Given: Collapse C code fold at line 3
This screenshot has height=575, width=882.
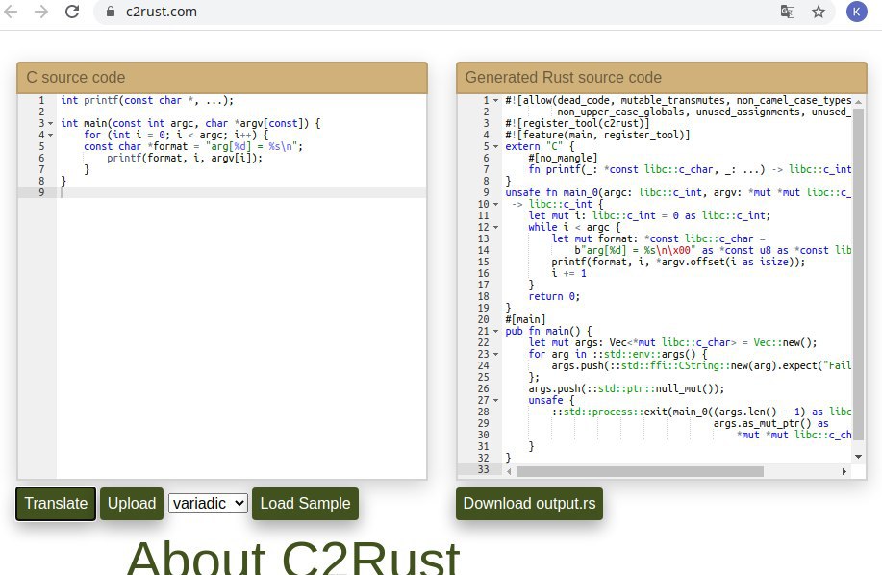Looking at the screenshot, I should click(51, 124).
